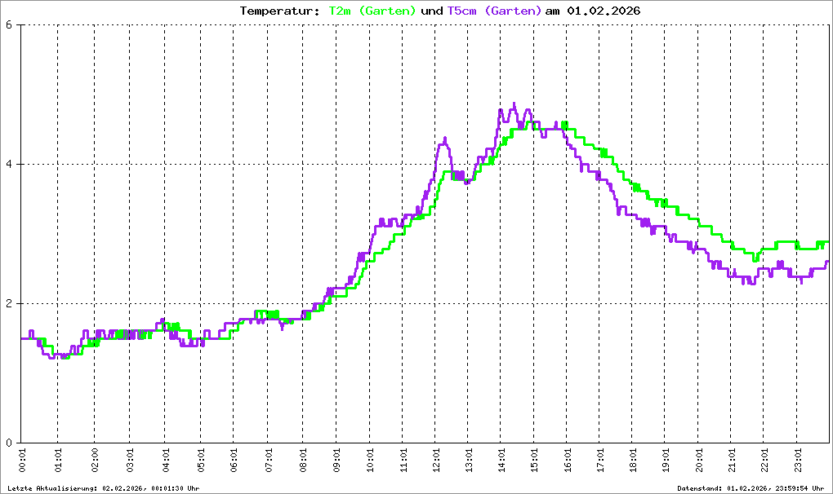Click the x-axis time label '07:01'
Viewport: 833px width, 494px height.
[269, 460]
